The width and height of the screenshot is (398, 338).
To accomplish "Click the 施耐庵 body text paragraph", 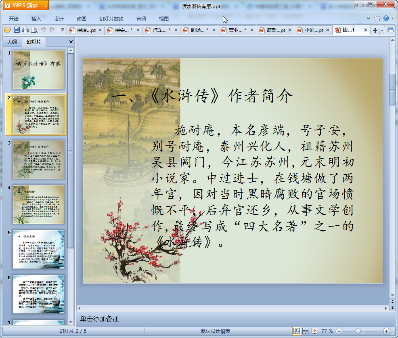I will click(x=253, y=186).
